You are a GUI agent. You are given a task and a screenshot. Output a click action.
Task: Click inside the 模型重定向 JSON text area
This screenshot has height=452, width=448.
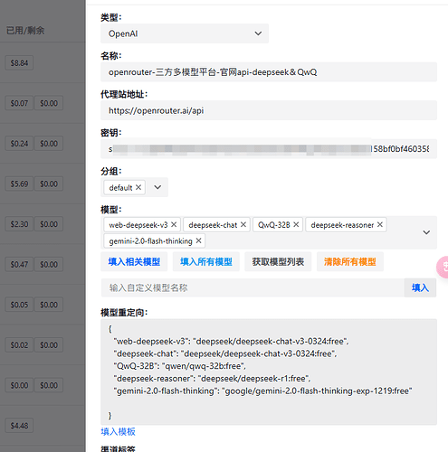269,372
